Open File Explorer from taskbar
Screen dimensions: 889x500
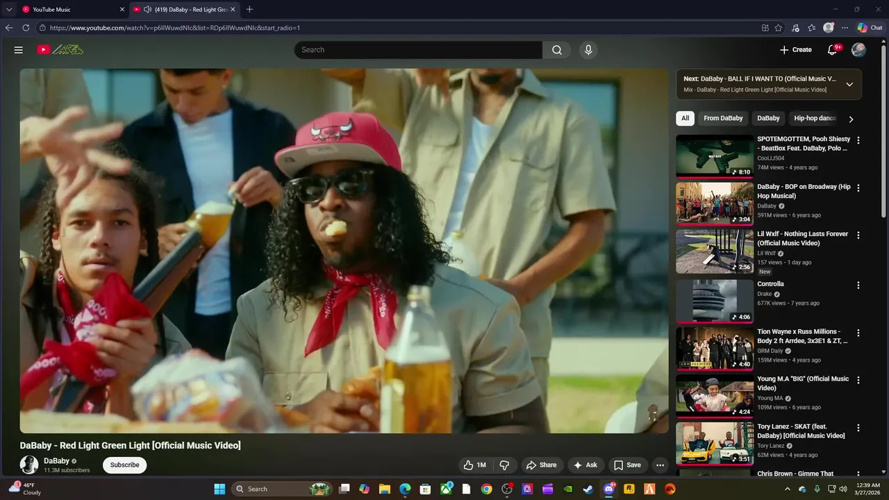[385, 489]
